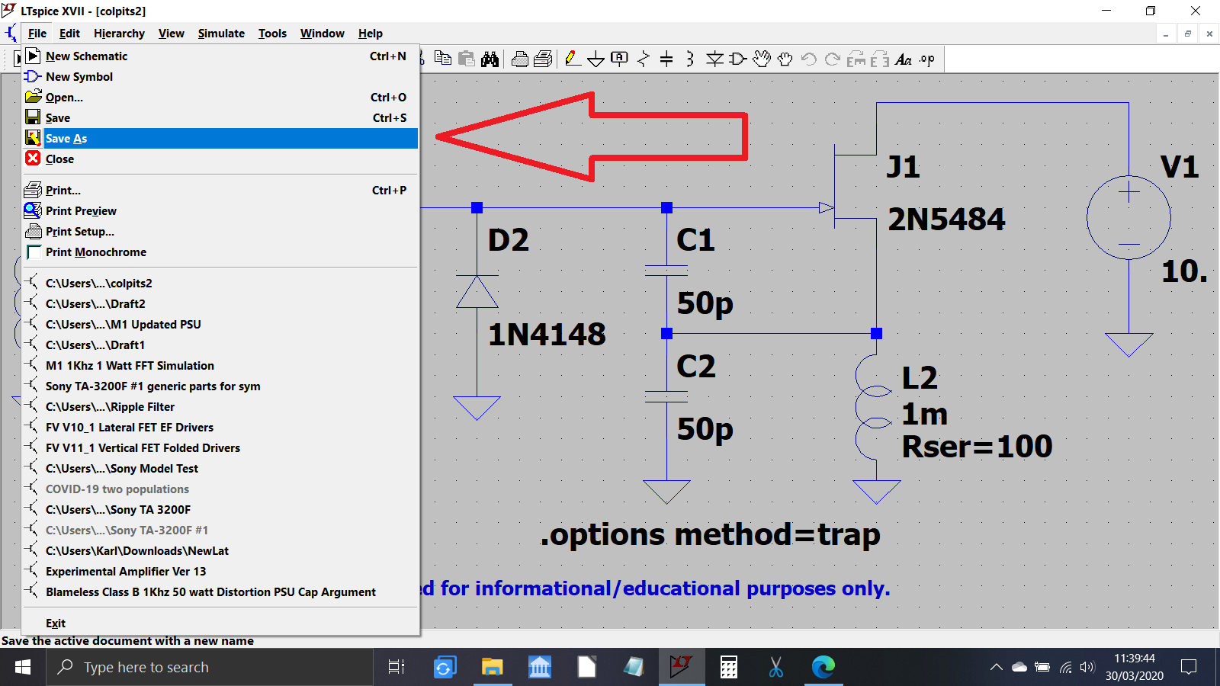The width and height of the screenshot is (1220, 686).
Task: Click the 2N5484 JFET label
Action: [x=946, y=220]
